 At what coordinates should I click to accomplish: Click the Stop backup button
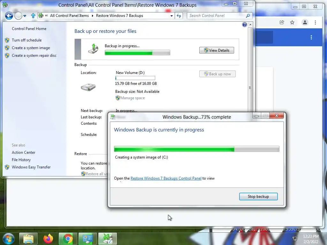[x=258, y=197]
